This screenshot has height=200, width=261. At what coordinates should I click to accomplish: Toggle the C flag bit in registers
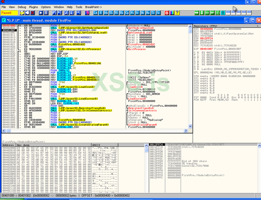[198, 53]
